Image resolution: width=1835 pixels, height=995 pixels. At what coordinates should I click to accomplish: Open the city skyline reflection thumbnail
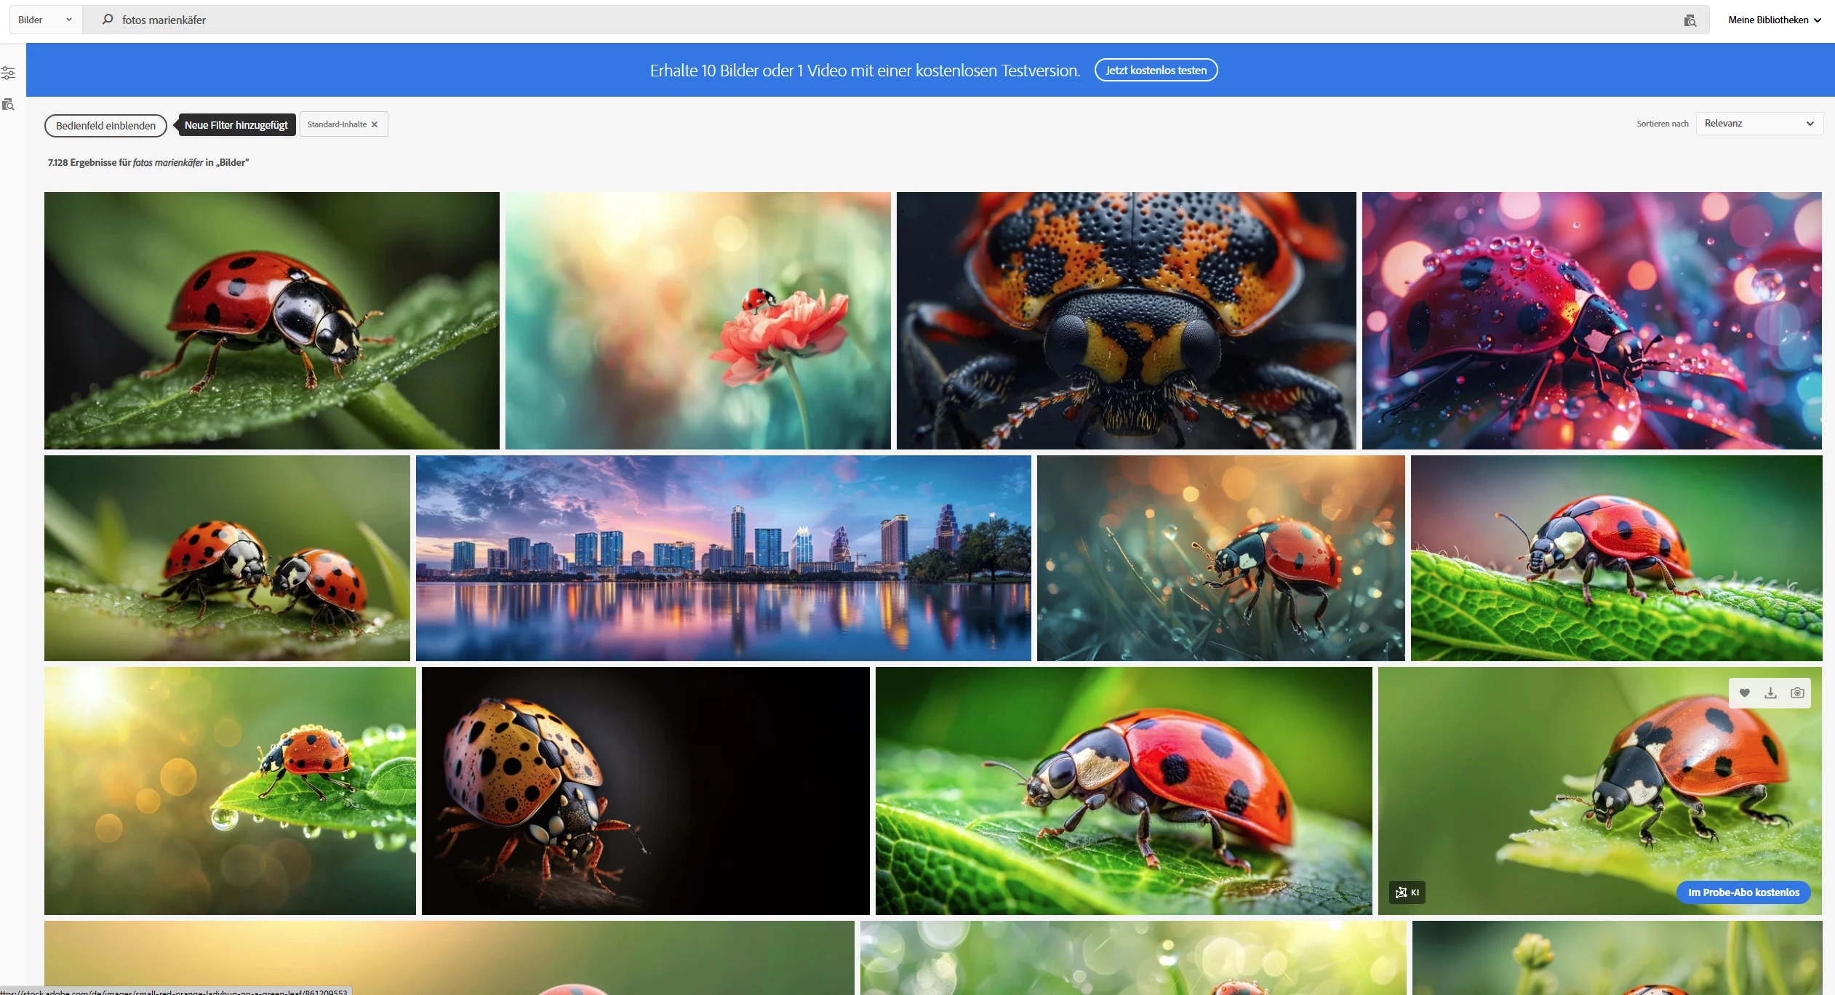tap(723, 558)
